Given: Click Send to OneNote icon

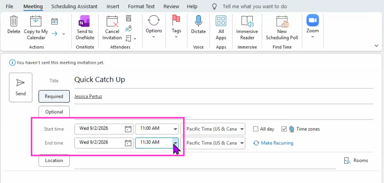Looking at the screenshot, I should coord(84,21).
